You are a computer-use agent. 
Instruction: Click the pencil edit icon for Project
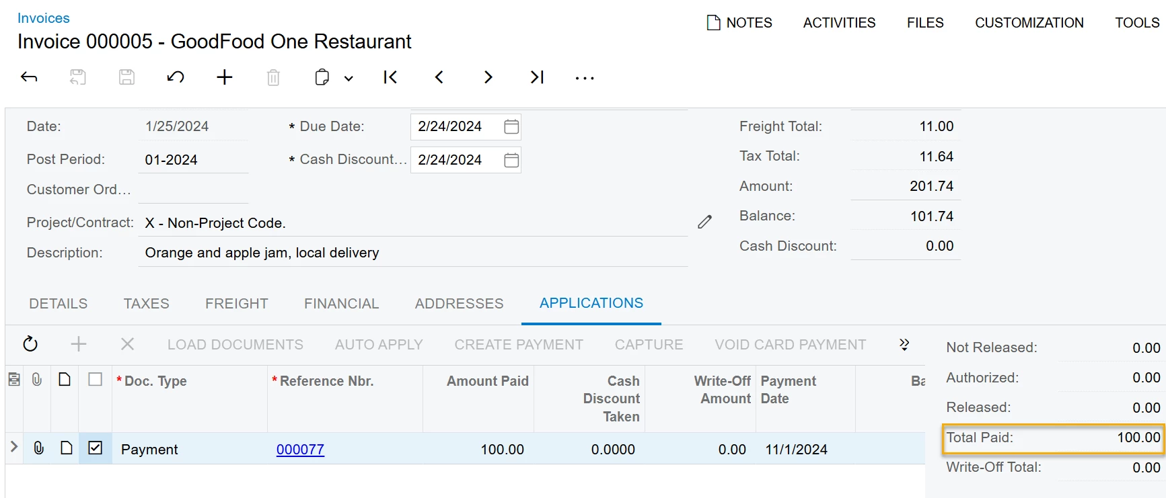[x=704, y=222]
